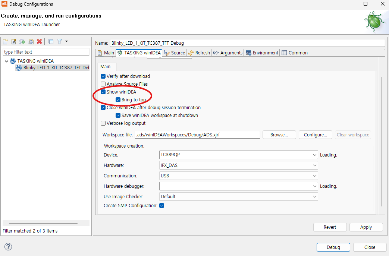Toggle Create SMP Configuration checkbox

pos(162,205)
